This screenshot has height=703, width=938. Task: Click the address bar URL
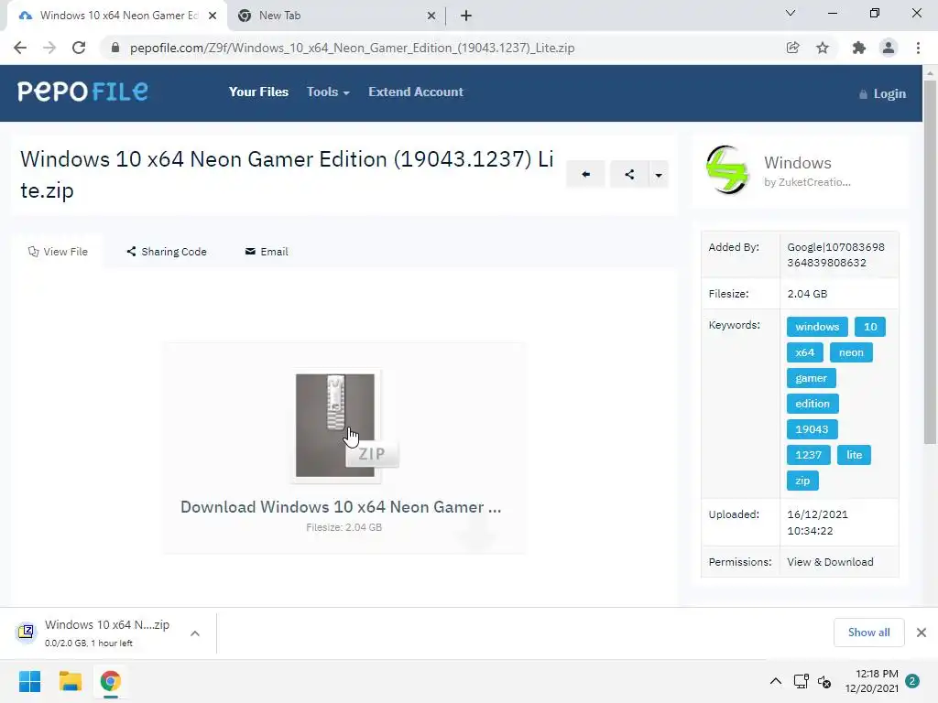click(352, 48)
